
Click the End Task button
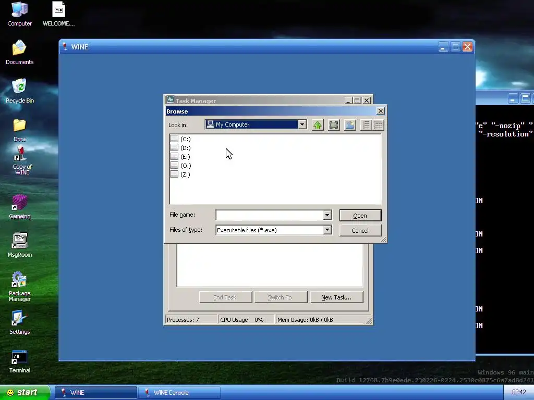(x=225, y=297)
